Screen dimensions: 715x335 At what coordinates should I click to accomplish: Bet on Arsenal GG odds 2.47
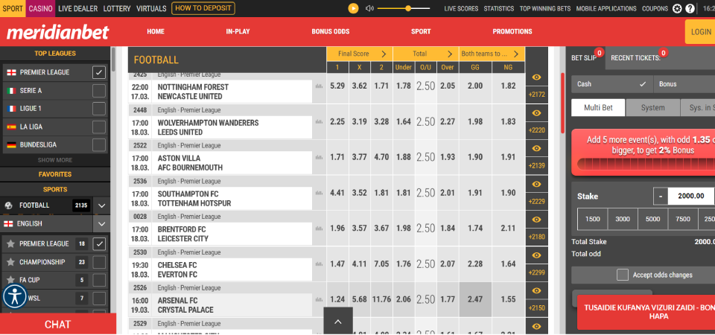click(x=475, y=299)
